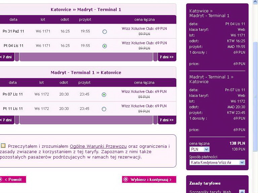Tick the Ogólne Warunki Przewozu acceptance checkbox

[x=3, y=145]
